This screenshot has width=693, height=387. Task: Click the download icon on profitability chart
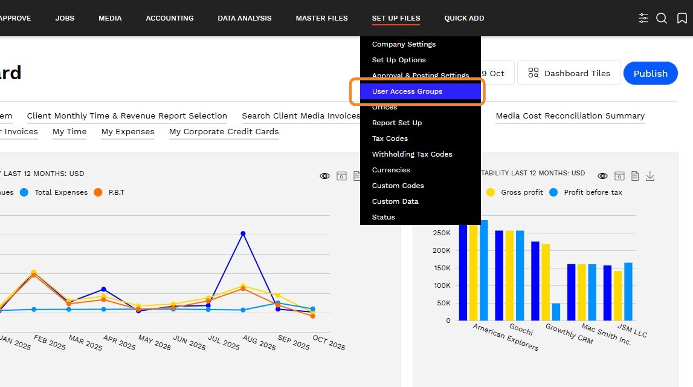coord(650,176)
